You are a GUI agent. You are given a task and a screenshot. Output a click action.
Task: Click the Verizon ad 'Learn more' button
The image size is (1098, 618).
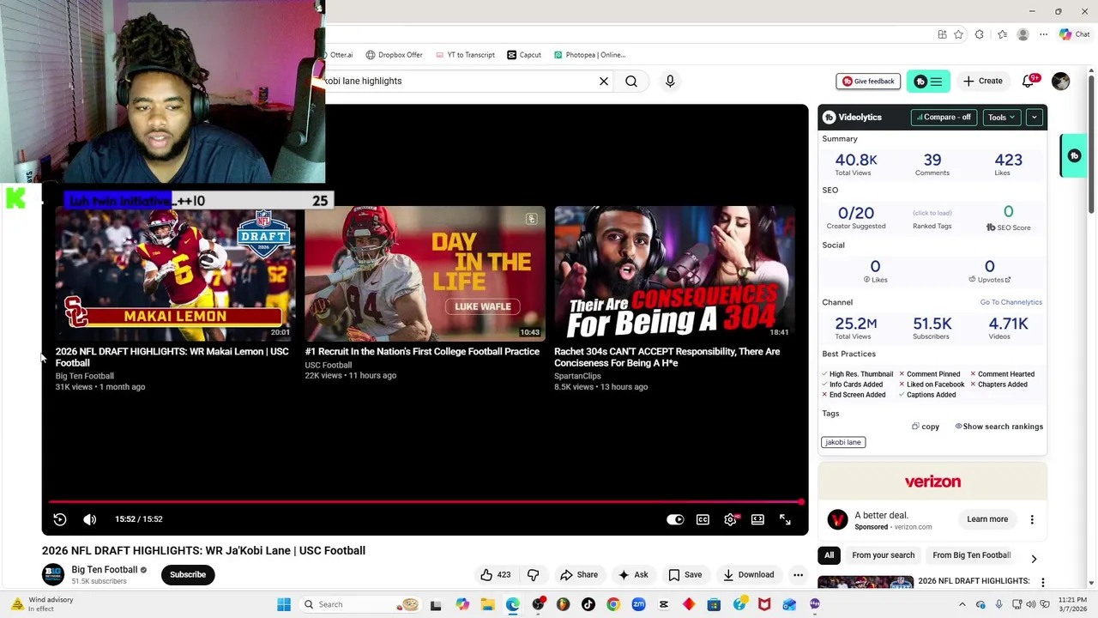(987, 519)
